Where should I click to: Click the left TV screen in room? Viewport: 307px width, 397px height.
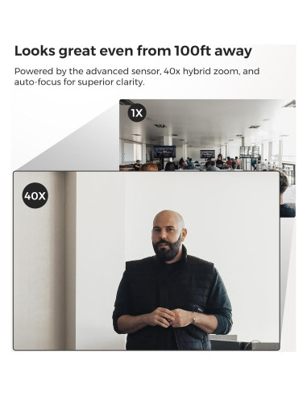tap(164, 152)
